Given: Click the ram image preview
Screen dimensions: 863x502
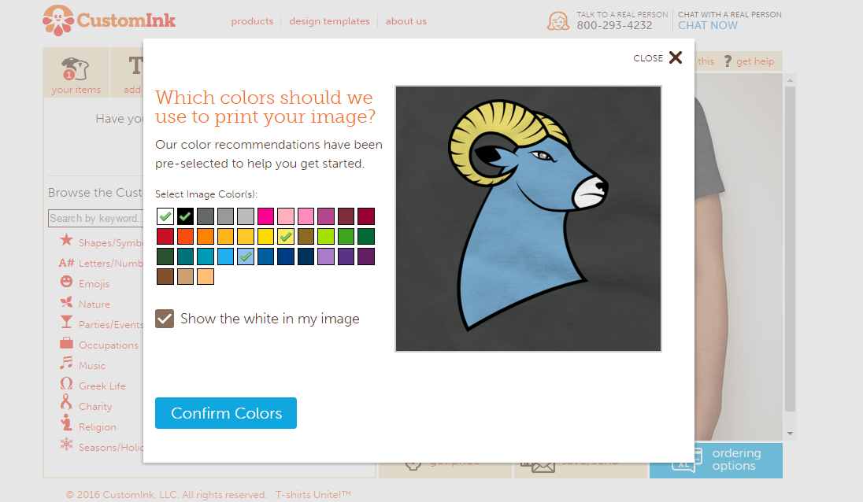Looking at the screenshot, I should tap(528, 218).
